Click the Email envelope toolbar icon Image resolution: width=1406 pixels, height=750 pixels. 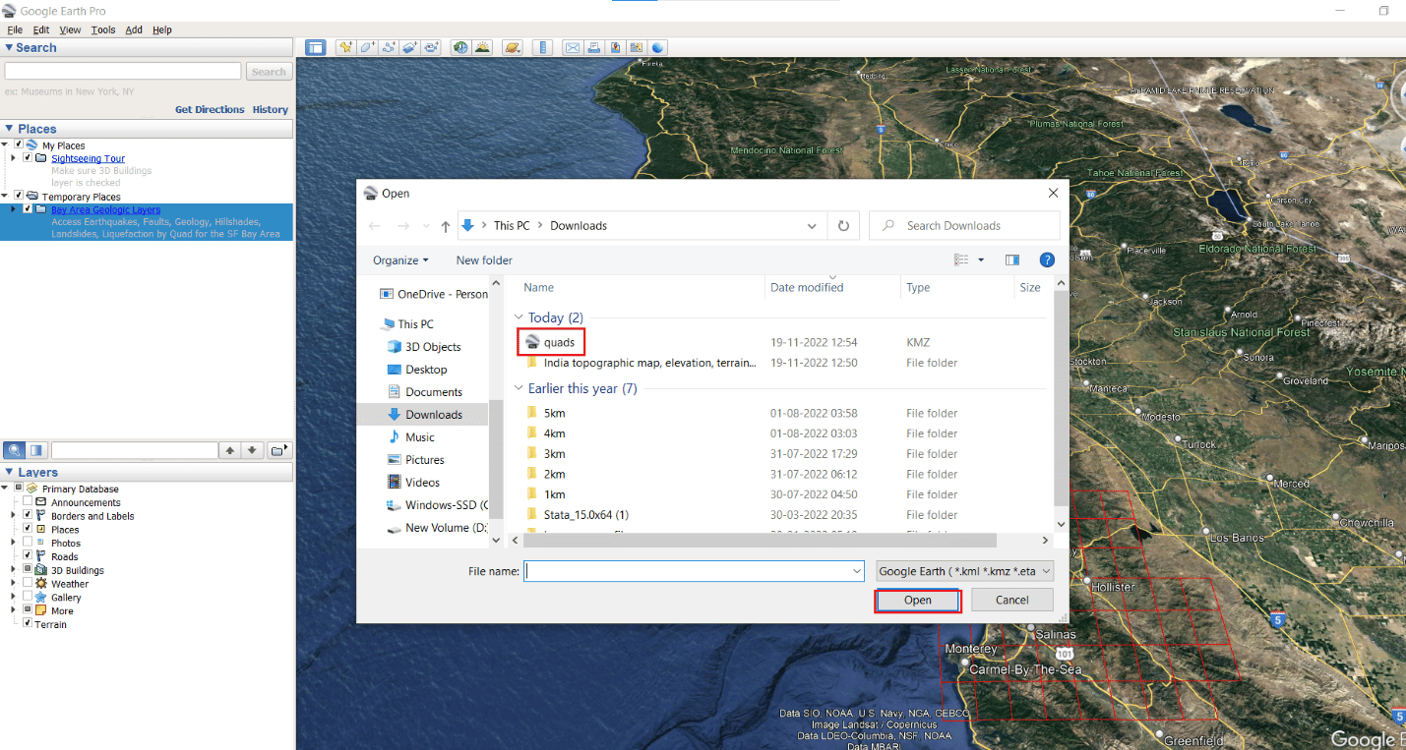coord(573,47)
